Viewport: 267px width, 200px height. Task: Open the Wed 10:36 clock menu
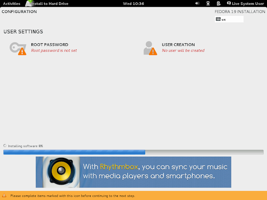pyautogui.click(x=133, y=4)
